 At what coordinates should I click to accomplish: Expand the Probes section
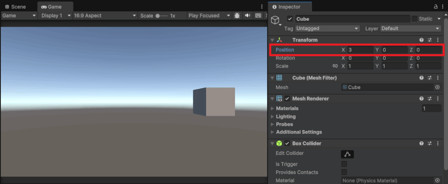click(272, 125)
